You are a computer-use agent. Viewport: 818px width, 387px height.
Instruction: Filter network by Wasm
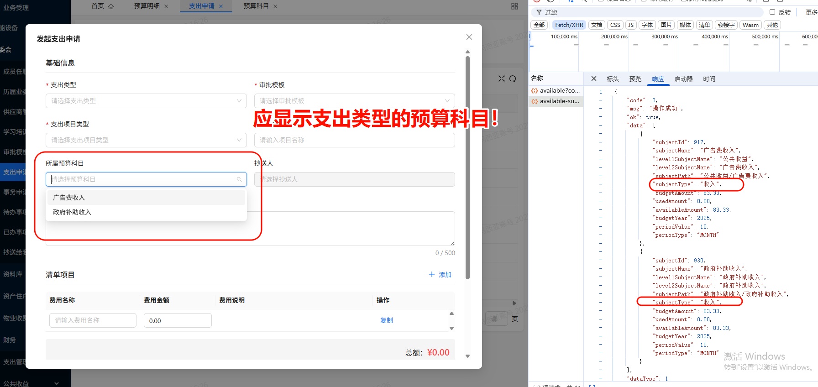750,25
